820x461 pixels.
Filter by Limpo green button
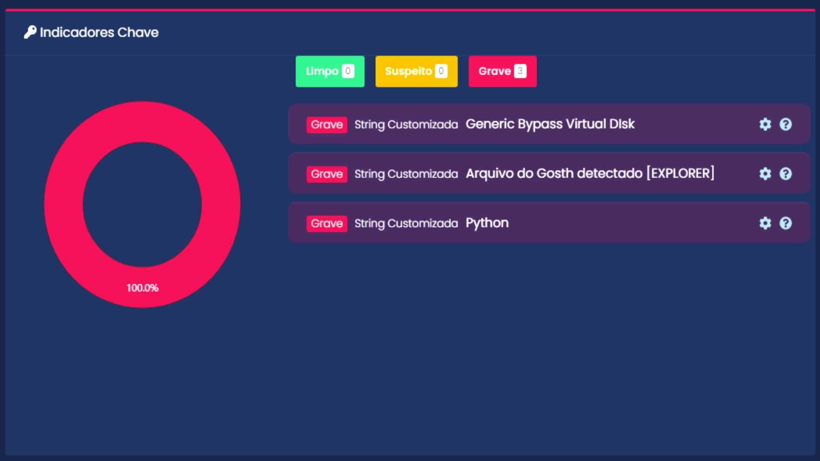pos(330,71)
